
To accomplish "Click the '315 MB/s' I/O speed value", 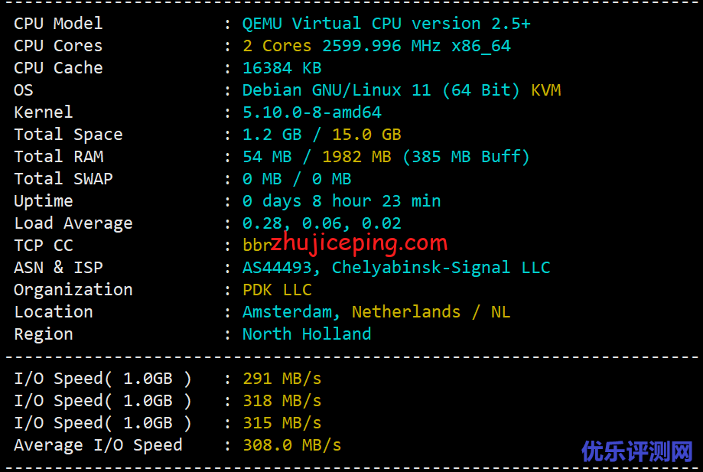I will point(282,423).
